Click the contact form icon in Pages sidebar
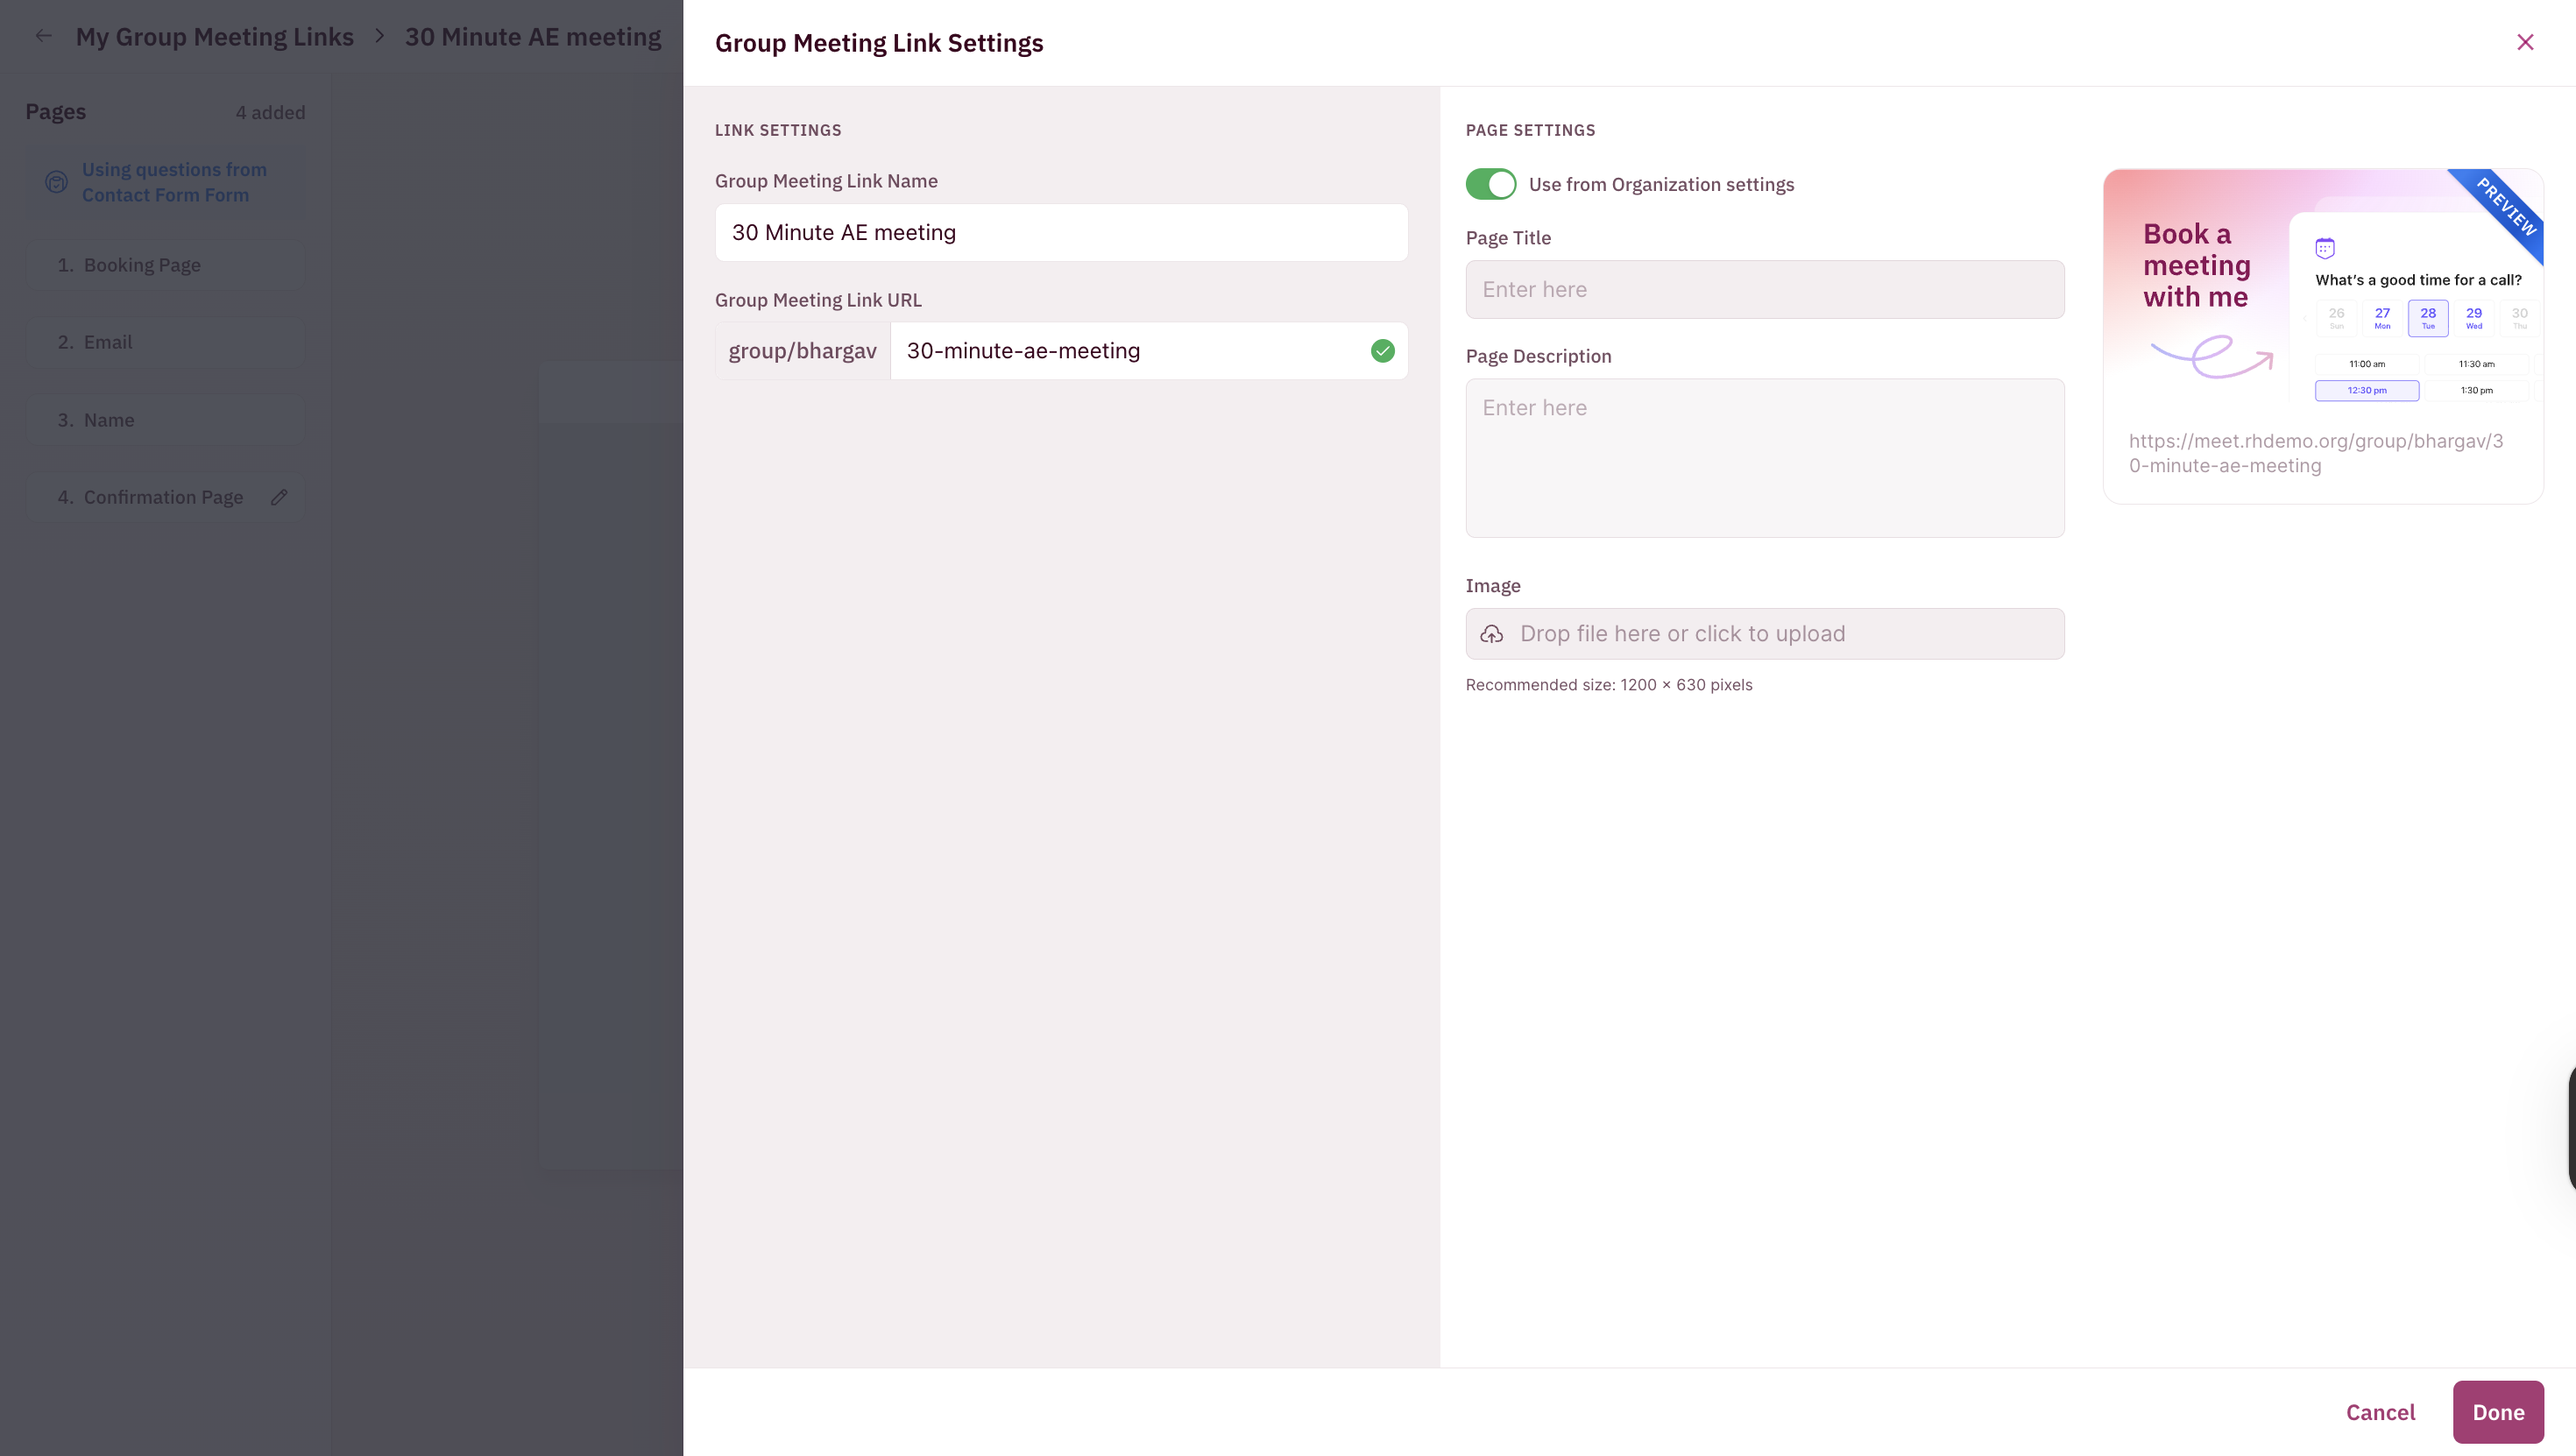The image size is (2576, 1456). pos(57,182)
